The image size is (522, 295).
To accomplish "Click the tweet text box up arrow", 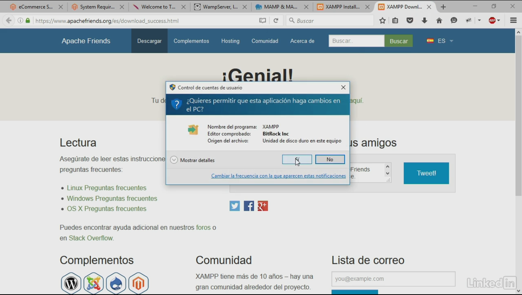I will tap(388, 167).
